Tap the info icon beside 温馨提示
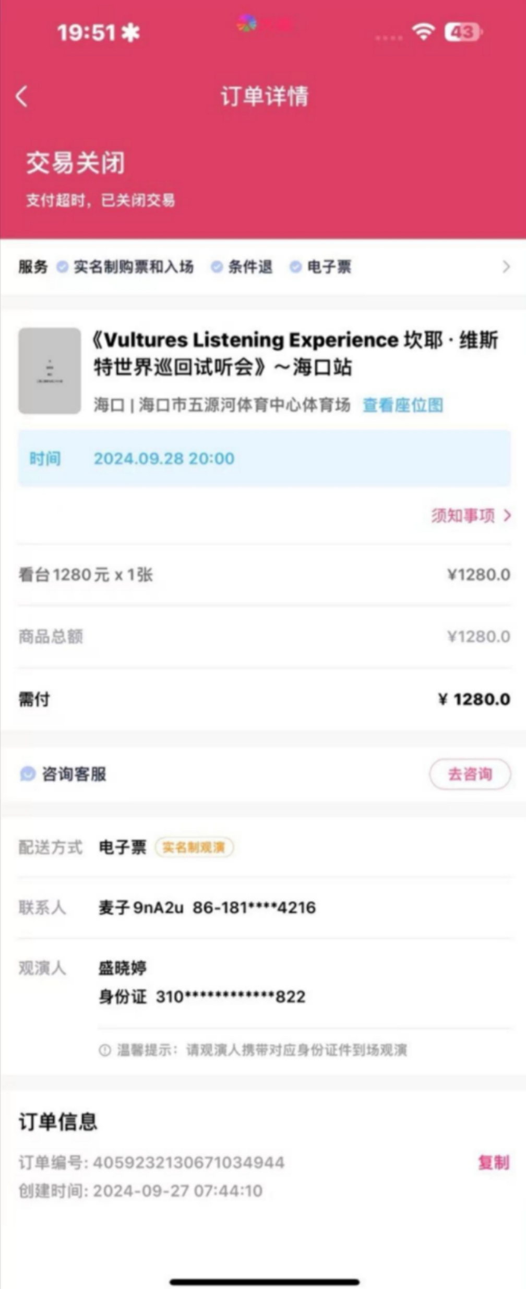This screenshot has height=1289, width=526. (105, 1050)
